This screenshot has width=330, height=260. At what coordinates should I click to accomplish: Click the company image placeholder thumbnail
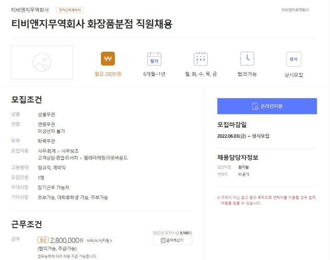tap(42, 62)
